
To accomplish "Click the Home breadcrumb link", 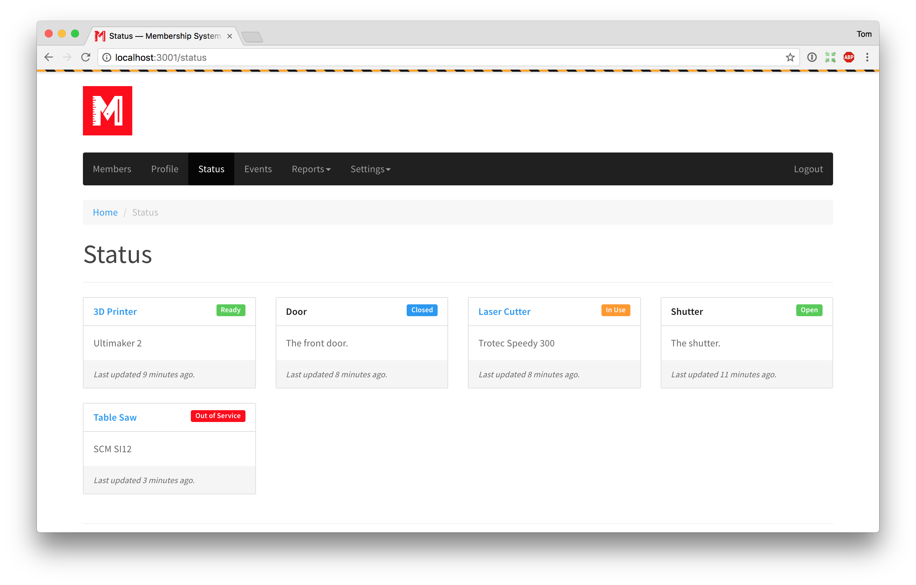I will pyautogui.click(x=105, y=212).
